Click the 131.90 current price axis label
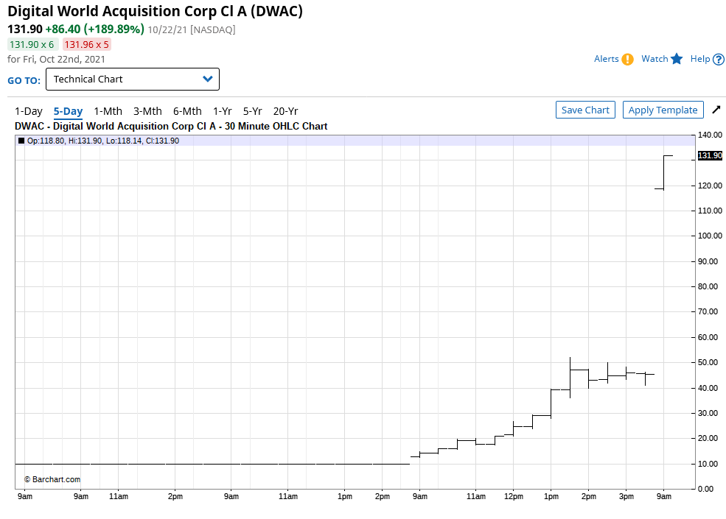726x519 pixels. coord(710,155)
